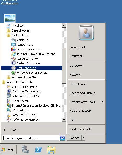The height and width of the screenshot is (155, 122).
Task: Click the System Information icon
Action: [x=14, y=63]
